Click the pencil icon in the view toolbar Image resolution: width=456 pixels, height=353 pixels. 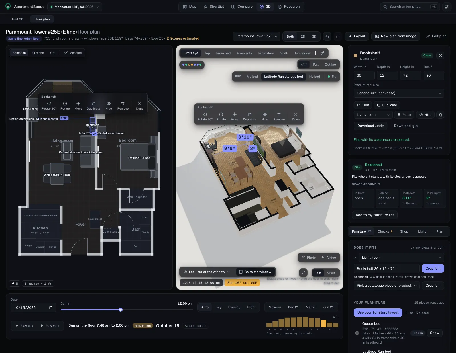pos(322,53)
